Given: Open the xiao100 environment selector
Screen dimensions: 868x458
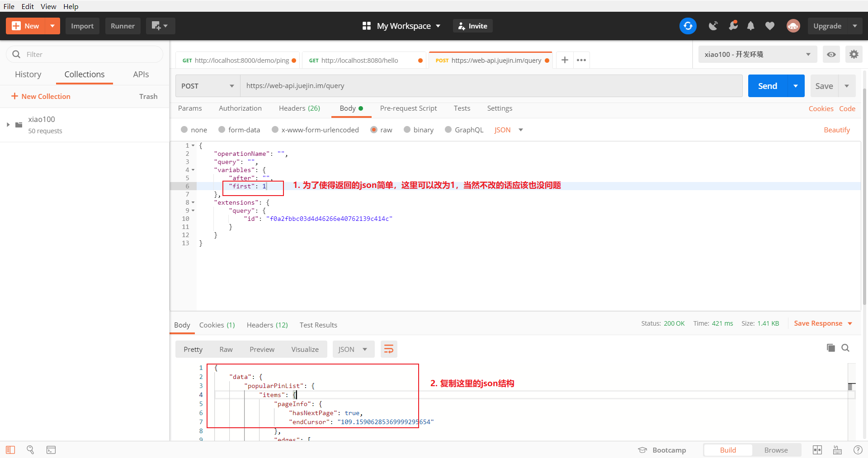Looking at the screenshot, I should point(757,54).
